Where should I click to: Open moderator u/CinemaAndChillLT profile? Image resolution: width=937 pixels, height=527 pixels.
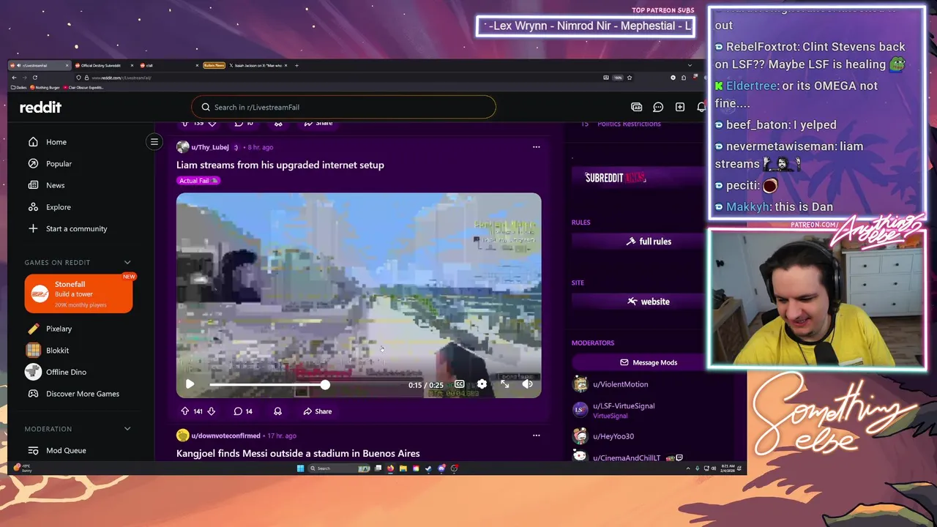pyautogui.click(x=627, y=458)
